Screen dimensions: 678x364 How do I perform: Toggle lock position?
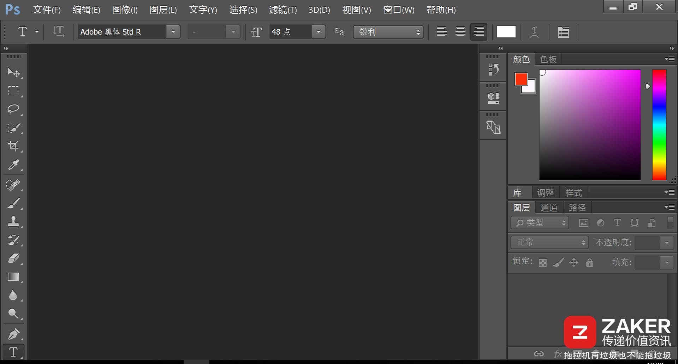(x=574, y=263)
